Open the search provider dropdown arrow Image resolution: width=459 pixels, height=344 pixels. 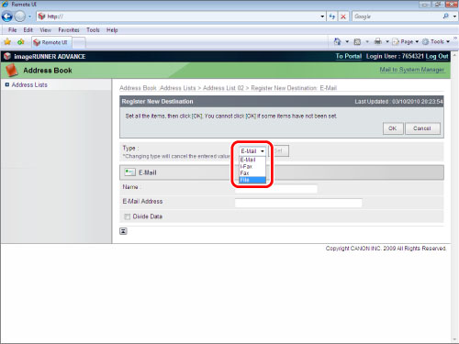coord(454,17)
